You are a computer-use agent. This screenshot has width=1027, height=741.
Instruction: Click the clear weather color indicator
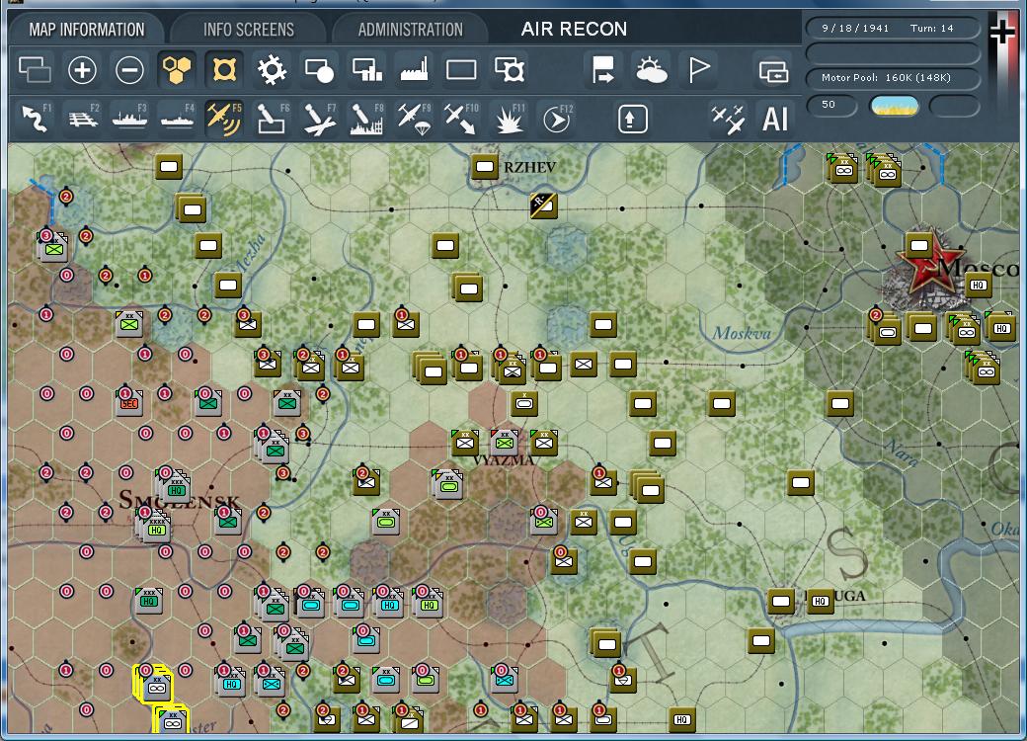click(x=895, y=105)
